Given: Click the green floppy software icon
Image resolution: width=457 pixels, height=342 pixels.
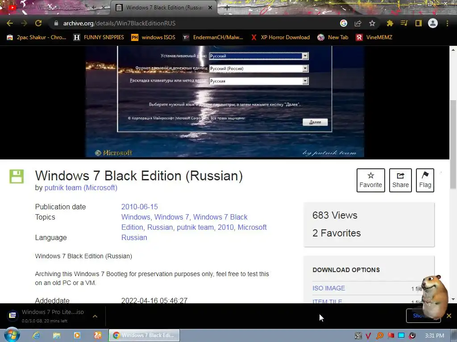Looking at the screenshot, I should pyautogui.click(x=17, y=176).
